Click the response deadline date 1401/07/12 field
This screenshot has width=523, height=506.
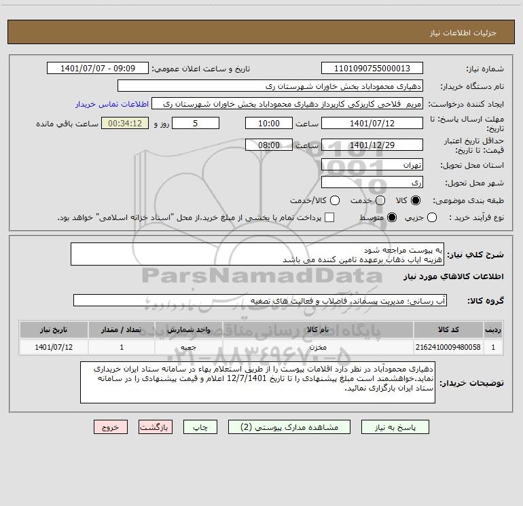372,123
